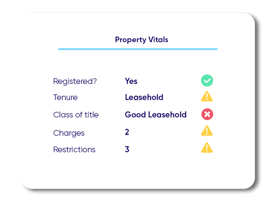Select the Yes value for Registered
This screenshot has height=211, width=278.
coord(131,81)
